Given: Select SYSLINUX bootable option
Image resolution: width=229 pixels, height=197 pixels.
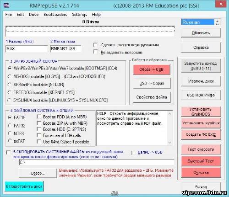Looking at the screenshot, I should pyautogui.click(x=10, y=100).
